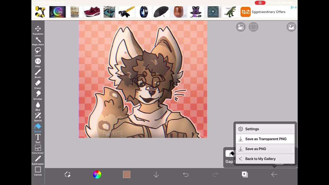The image size is (329, 185).
Task: Select the Lasso tool
Action: click(38, 52)
